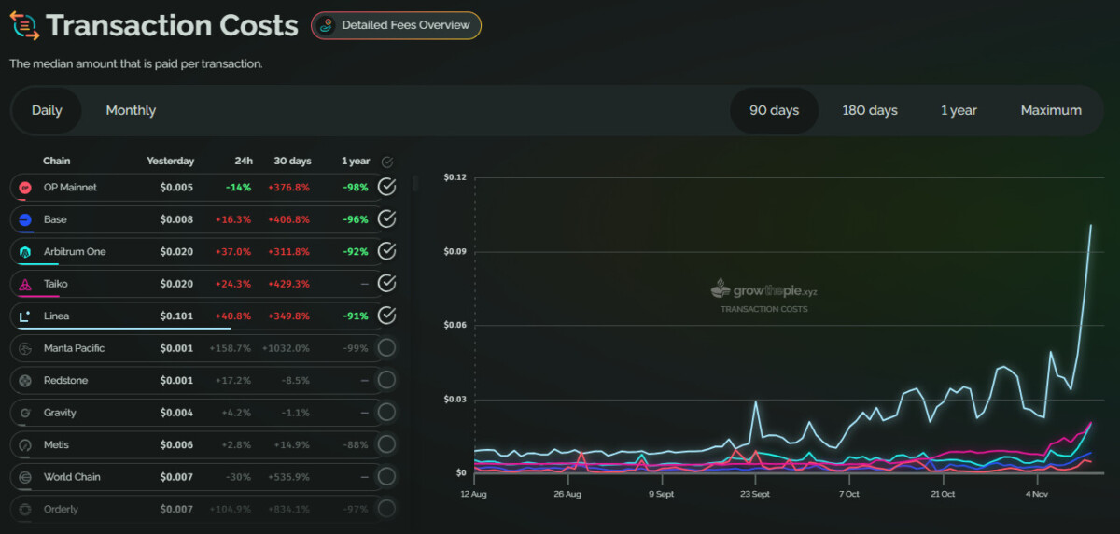Uncheck Arbitrum One from the chart

click(386, 251)
